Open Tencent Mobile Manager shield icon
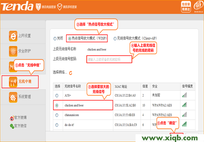 click(60, 7)
